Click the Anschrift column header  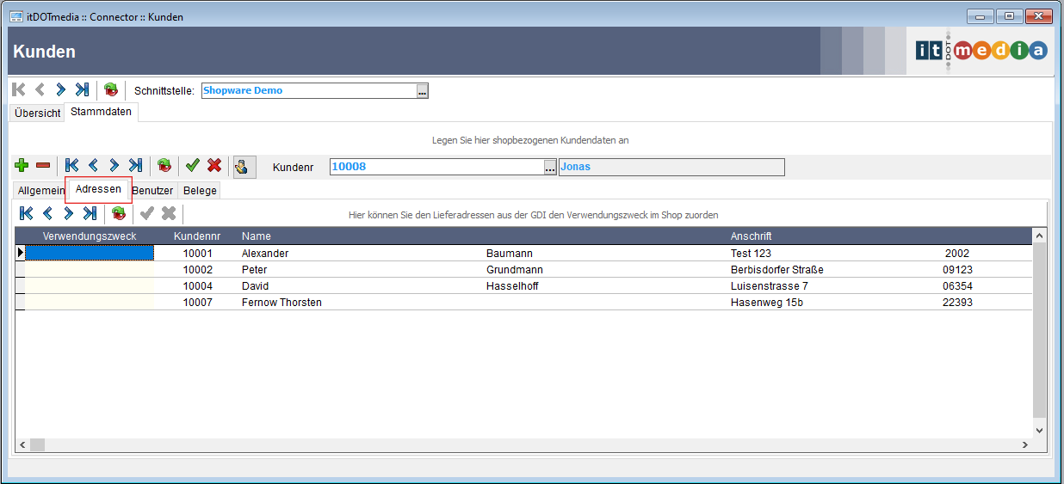(x=751, y=236)
